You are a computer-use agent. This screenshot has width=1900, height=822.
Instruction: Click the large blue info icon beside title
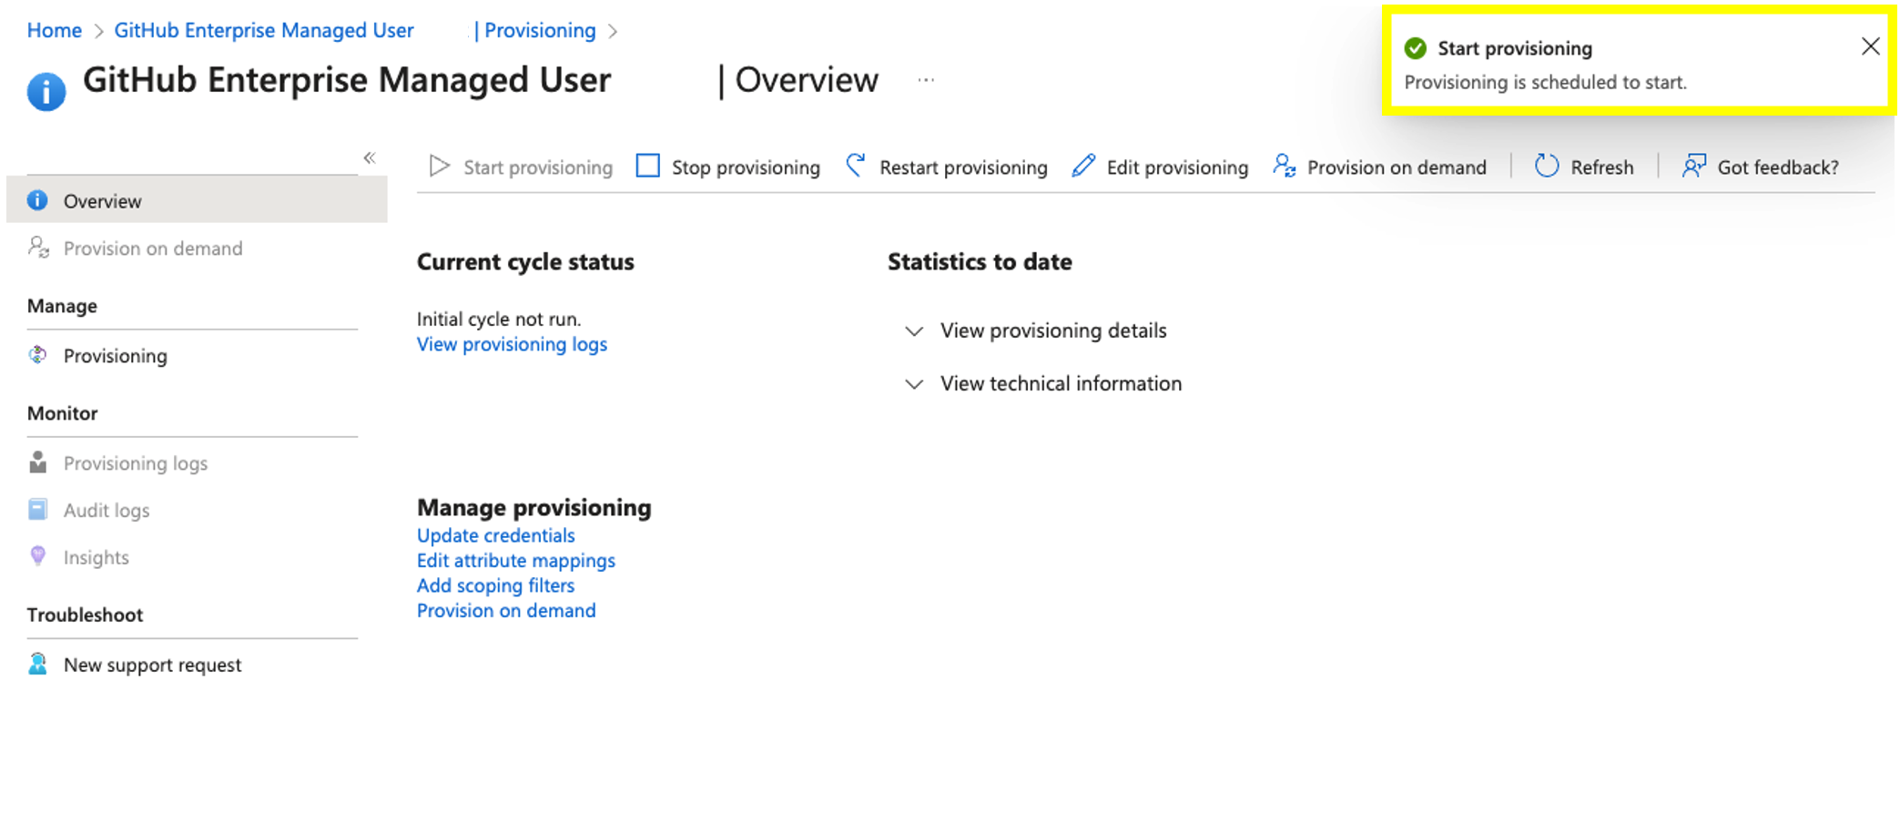(x=46, y=92)
